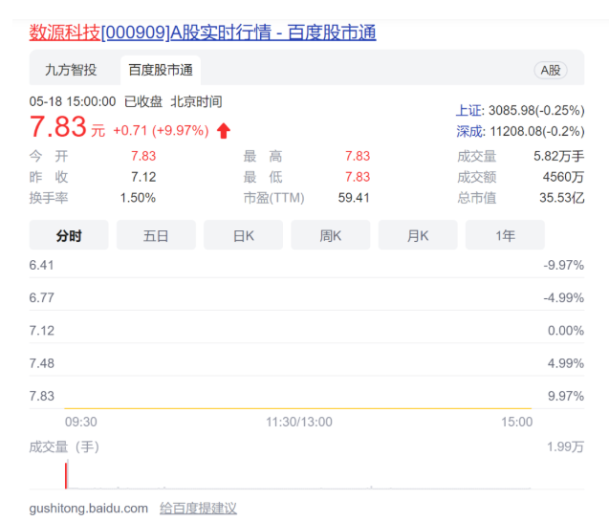Click the red opening volume bar
The width and height of the screenshot is (609, 522).
[66, 475]
